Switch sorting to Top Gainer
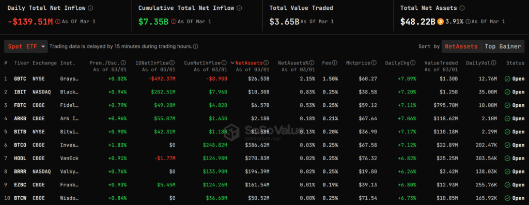 [x=503, y=46]
